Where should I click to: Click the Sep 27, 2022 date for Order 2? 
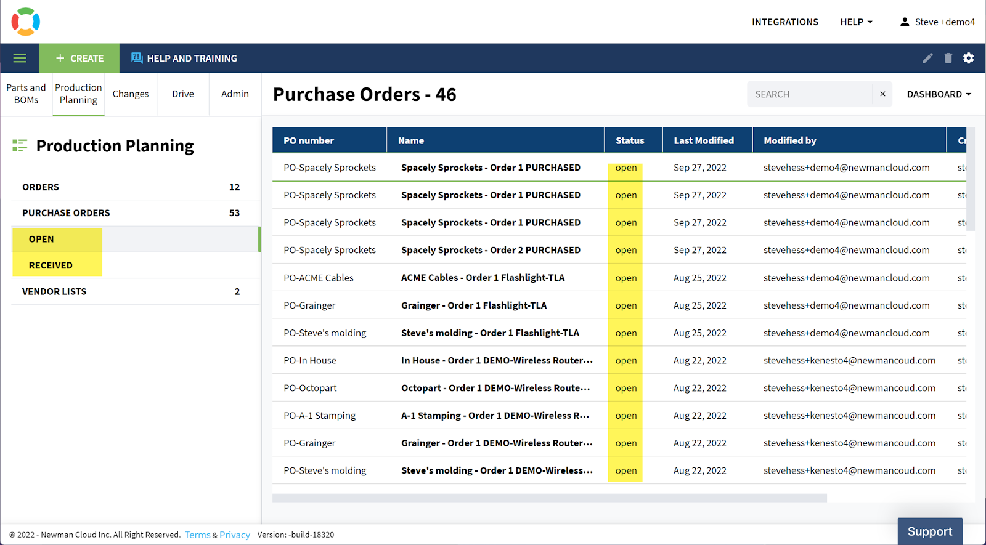point(700,250)
